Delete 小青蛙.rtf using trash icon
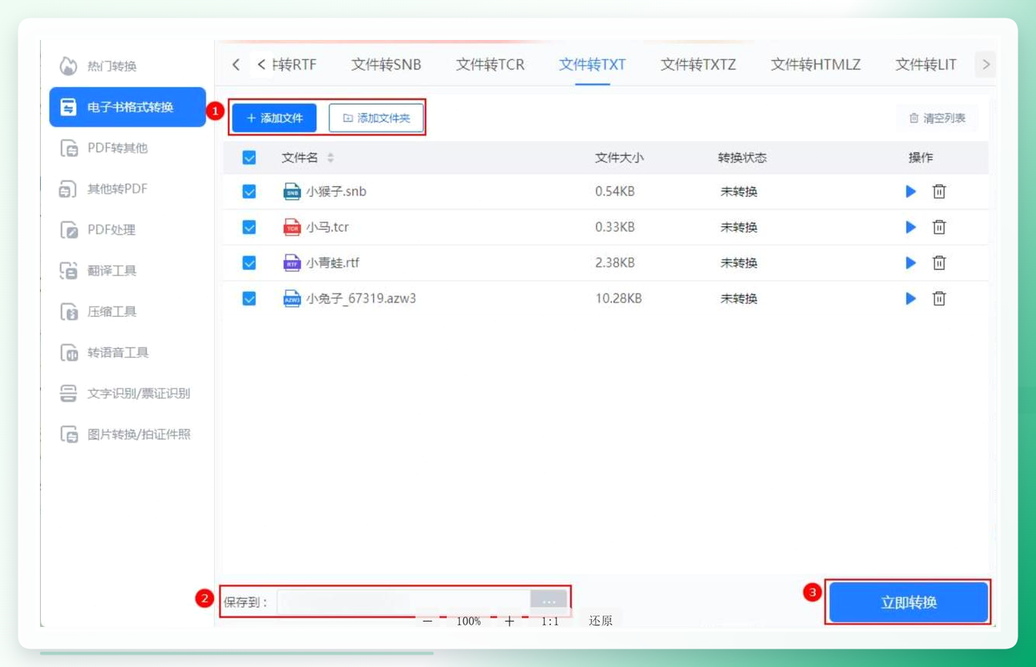Screen dimensions: 1036x667 (939, 262)
